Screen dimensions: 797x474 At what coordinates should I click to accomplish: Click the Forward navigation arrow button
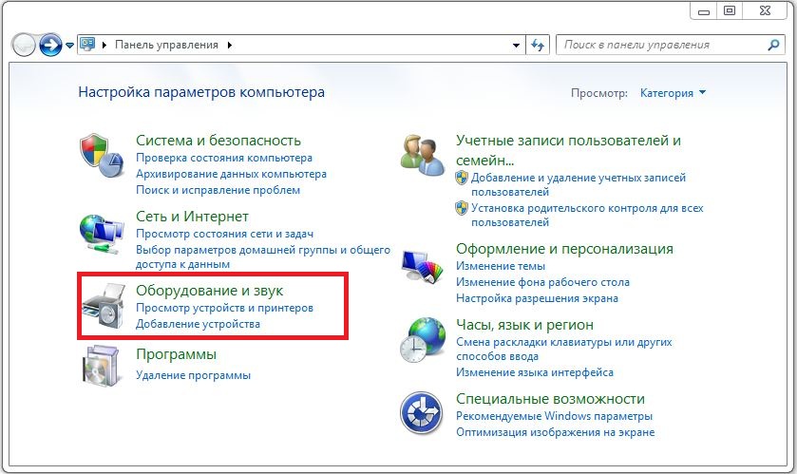[x=51, y=46]
